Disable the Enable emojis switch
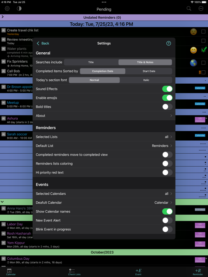Viewport: 208px width, 277px height. click(167, 98)
